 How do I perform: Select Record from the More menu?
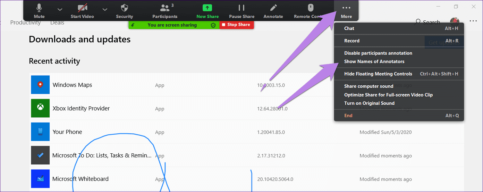[399, 41]
